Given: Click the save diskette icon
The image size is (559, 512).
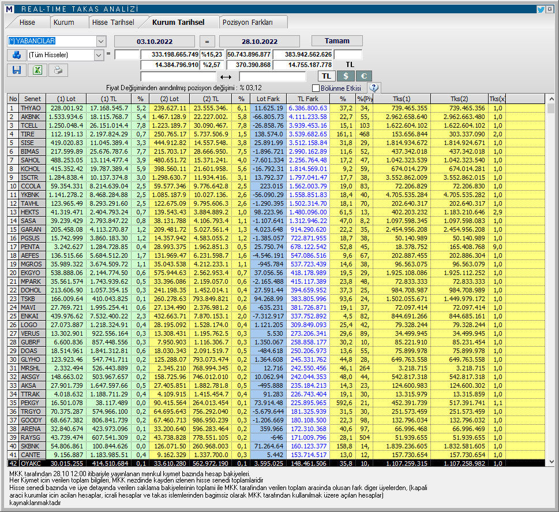Looking at the screenshot, I should tap(17, 70).
